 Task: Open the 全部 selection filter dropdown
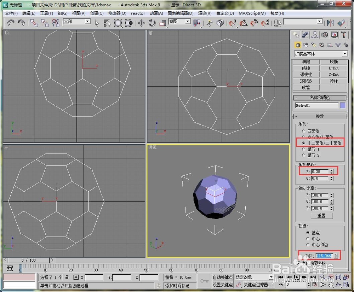tap(87, 22)
